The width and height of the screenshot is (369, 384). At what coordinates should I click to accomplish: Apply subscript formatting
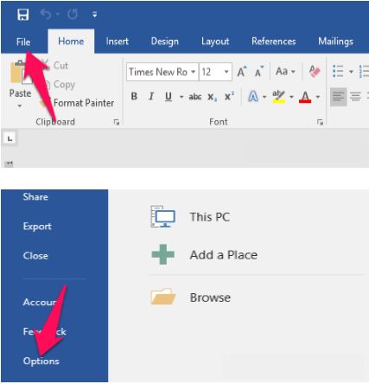[x=213, y=97]
